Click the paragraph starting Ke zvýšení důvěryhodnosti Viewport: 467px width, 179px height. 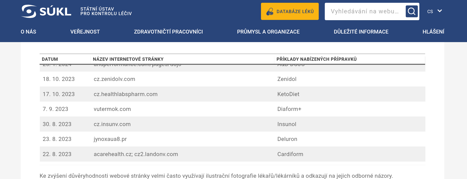click(216, 176)
